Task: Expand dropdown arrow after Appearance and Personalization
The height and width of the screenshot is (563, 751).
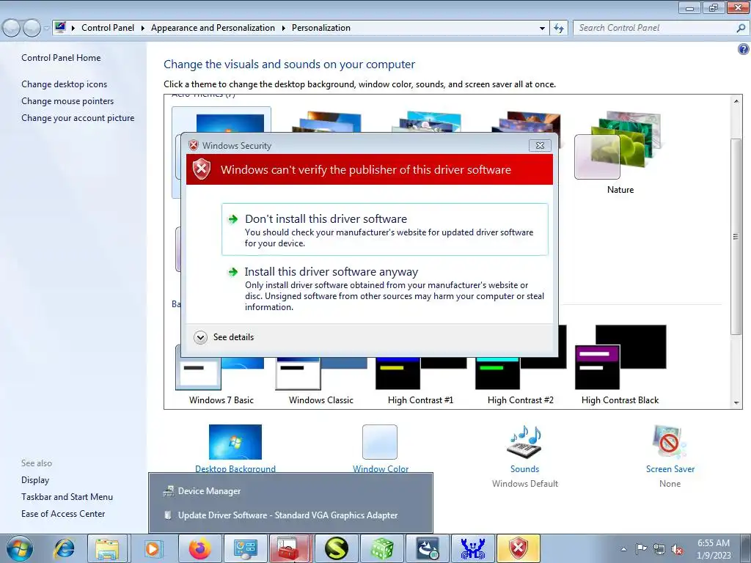Action: (x=284, y=29)
